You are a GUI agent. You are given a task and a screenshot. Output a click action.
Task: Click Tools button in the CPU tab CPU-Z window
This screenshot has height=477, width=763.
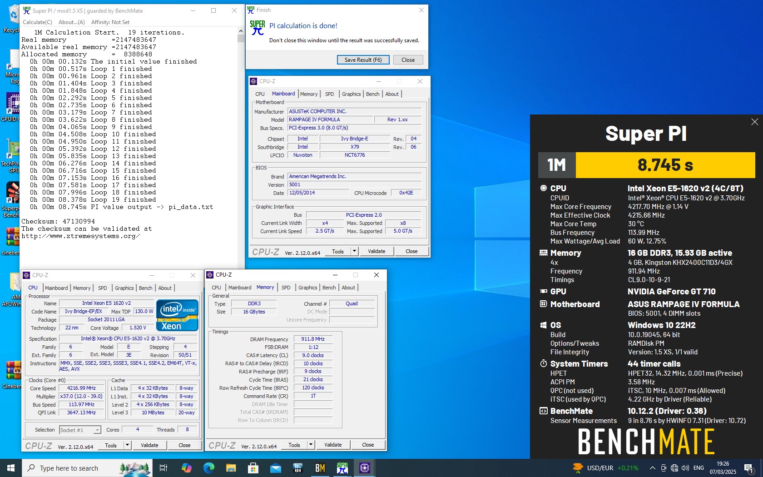(x=111, y=445)
